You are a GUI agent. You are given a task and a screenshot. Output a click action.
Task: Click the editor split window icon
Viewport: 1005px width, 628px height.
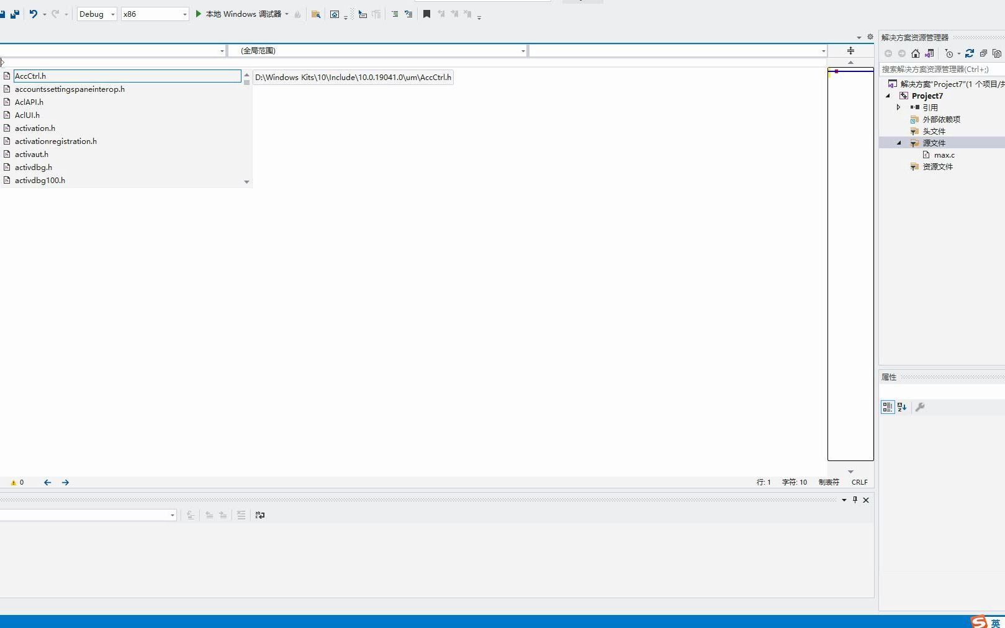850,51
